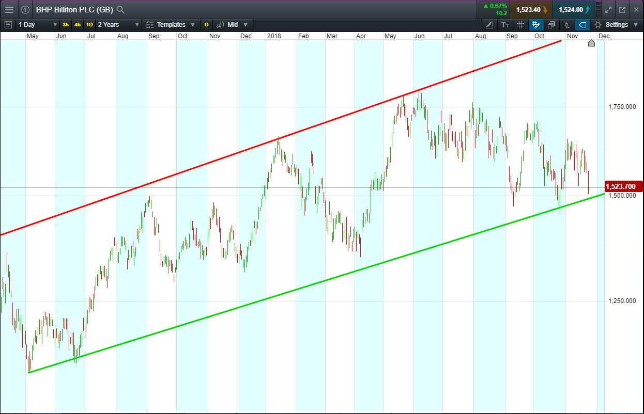Expand chart to full screen
Viewport: 644px width, 414px height.
608,9
